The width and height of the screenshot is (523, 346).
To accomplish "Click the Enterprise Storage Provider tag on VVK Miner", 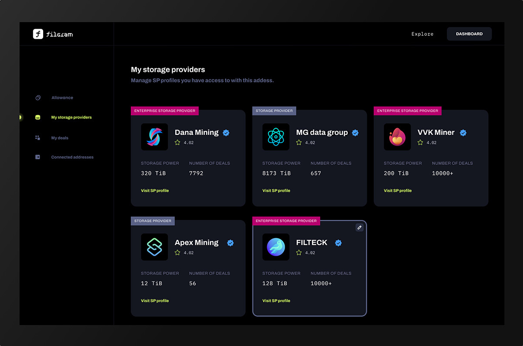I will click(x=408, y=111).
